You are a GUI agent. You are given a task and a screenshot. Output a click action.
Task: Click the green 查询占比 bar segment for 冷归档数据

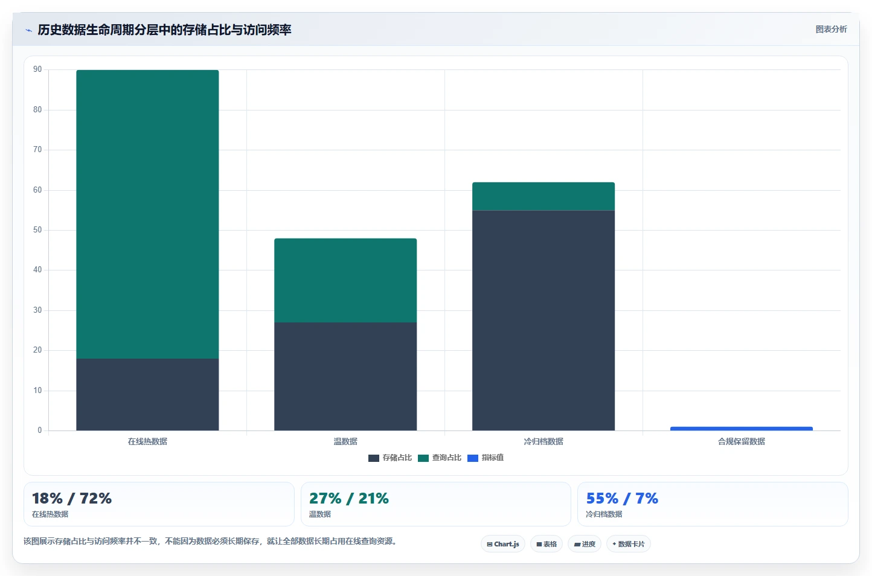(x=543, y=196)
